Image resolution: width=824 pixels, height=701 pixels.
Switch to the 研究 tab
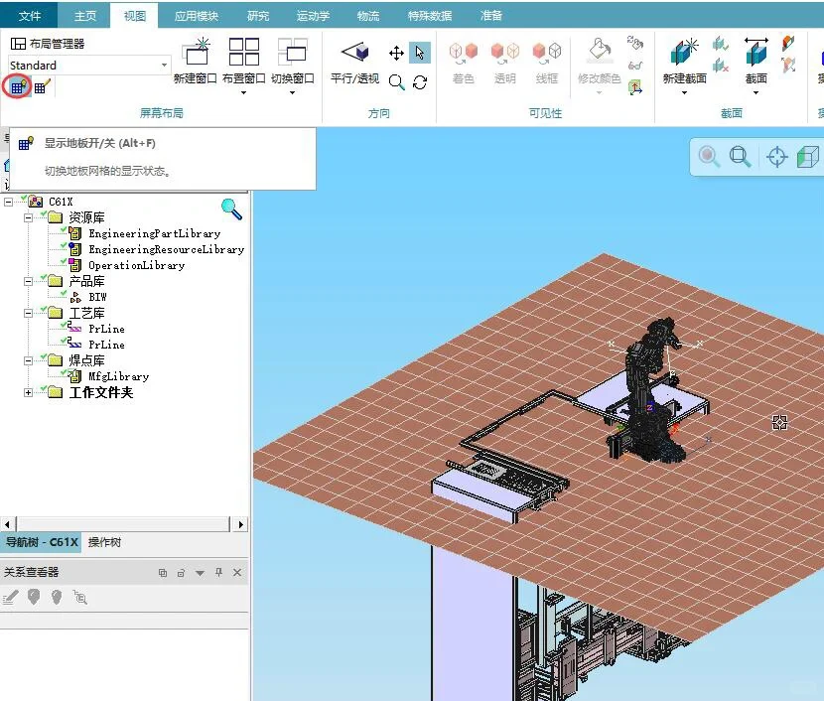pyautogui.click(x=258, y=16)
